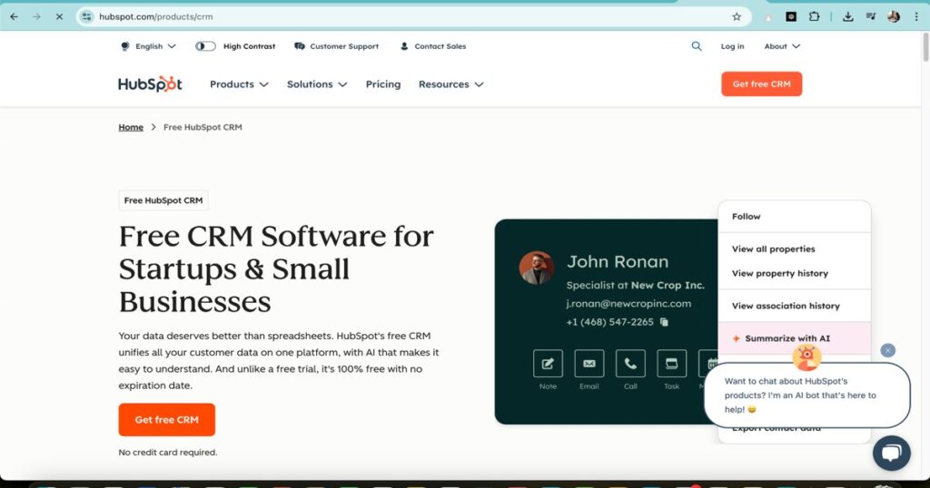Open Chrome three-dot menu
Screen dimensions: 930x488
point(917,16)
